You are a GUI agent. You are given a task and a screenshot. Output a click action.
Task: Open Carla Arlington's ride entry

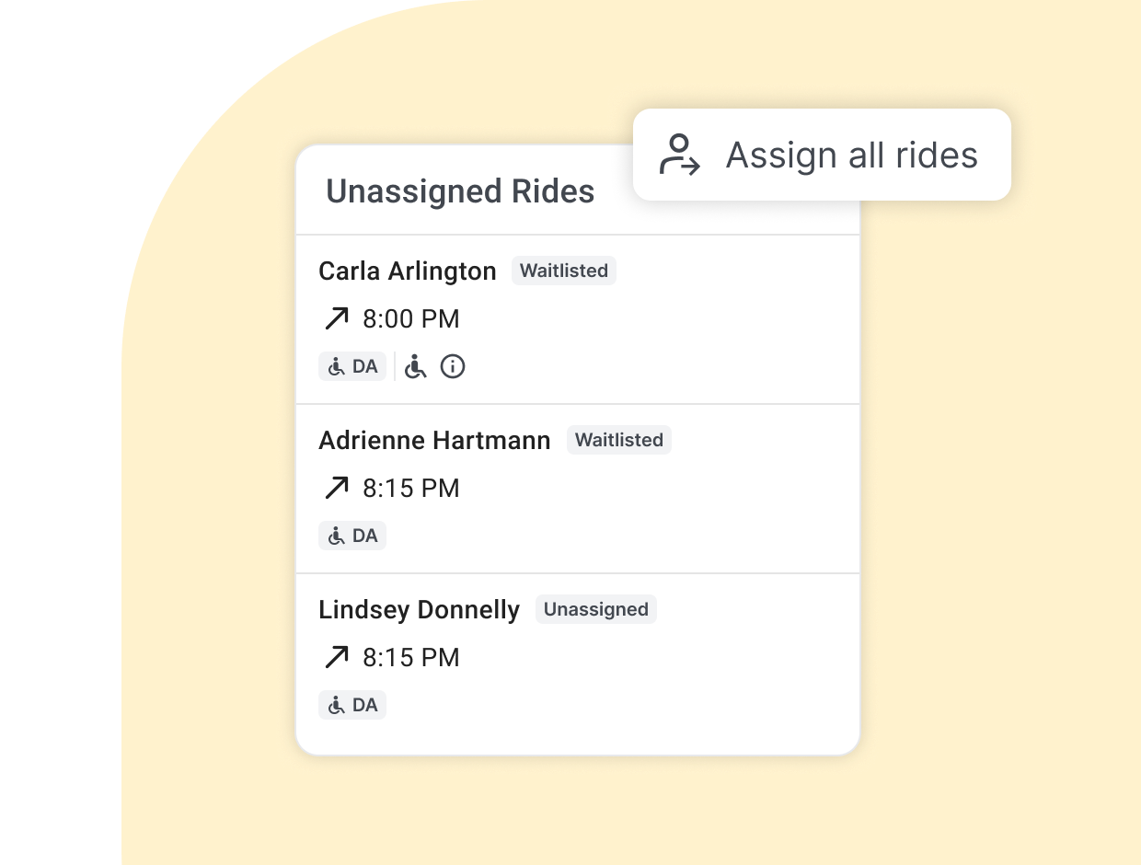(407, 271)
